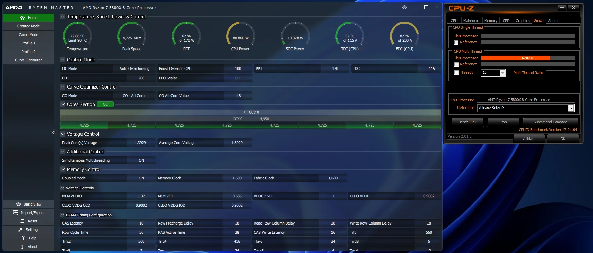
Task: Check Single Thread Reference checkbox in CPU-Z
Action: [x=456, y=42]
